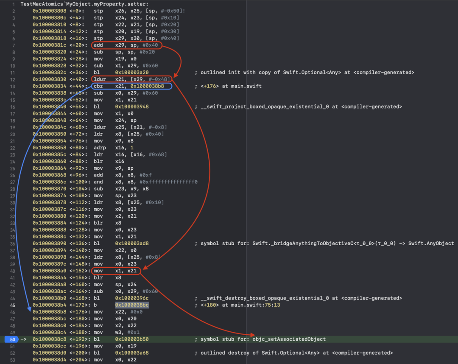Click the bl target 0x100003b50
This screenshot has width=458, height=364.
132,339
